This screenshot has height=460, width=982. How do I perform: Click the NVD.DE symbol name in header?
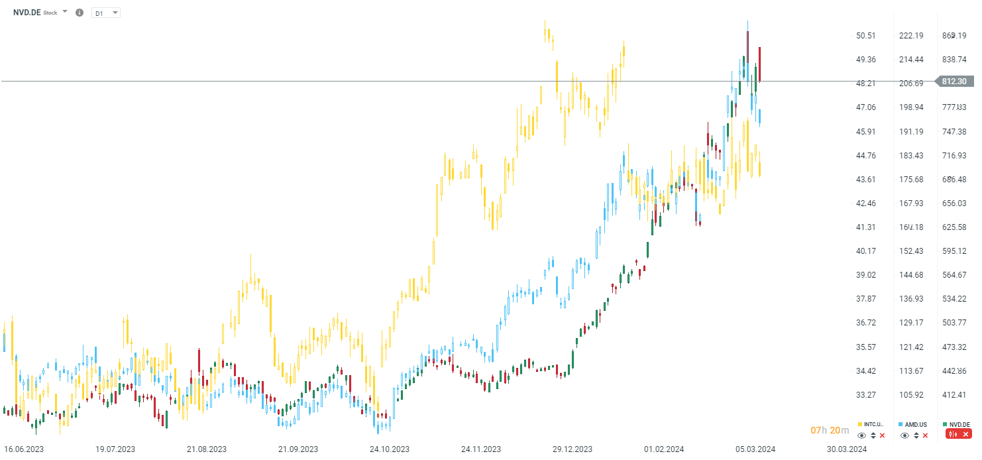(x=27, y=13)
